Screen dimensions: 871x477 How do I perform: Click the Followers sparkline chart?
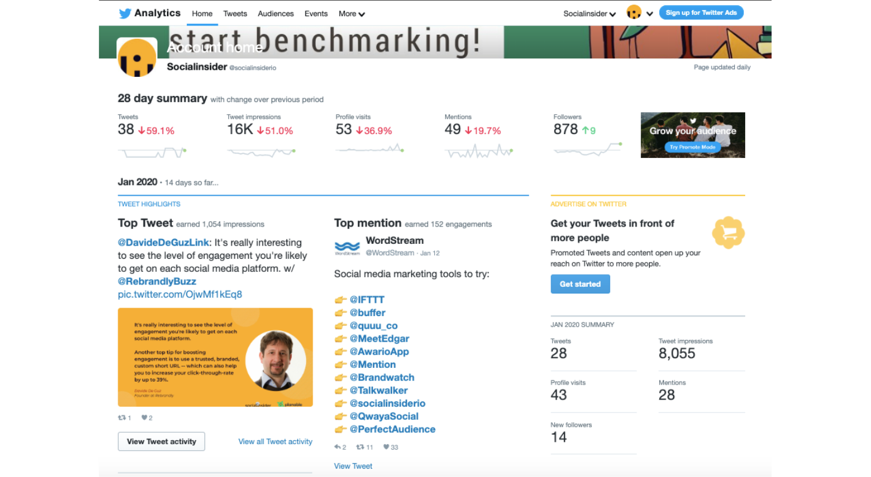point(588,149)
